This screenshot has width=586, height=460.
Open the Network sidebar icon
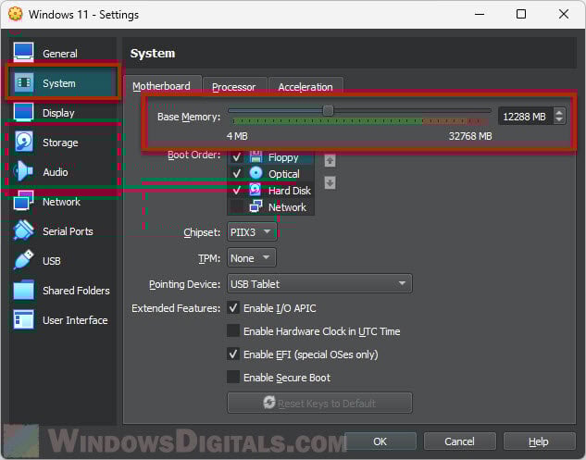[23, 202]
